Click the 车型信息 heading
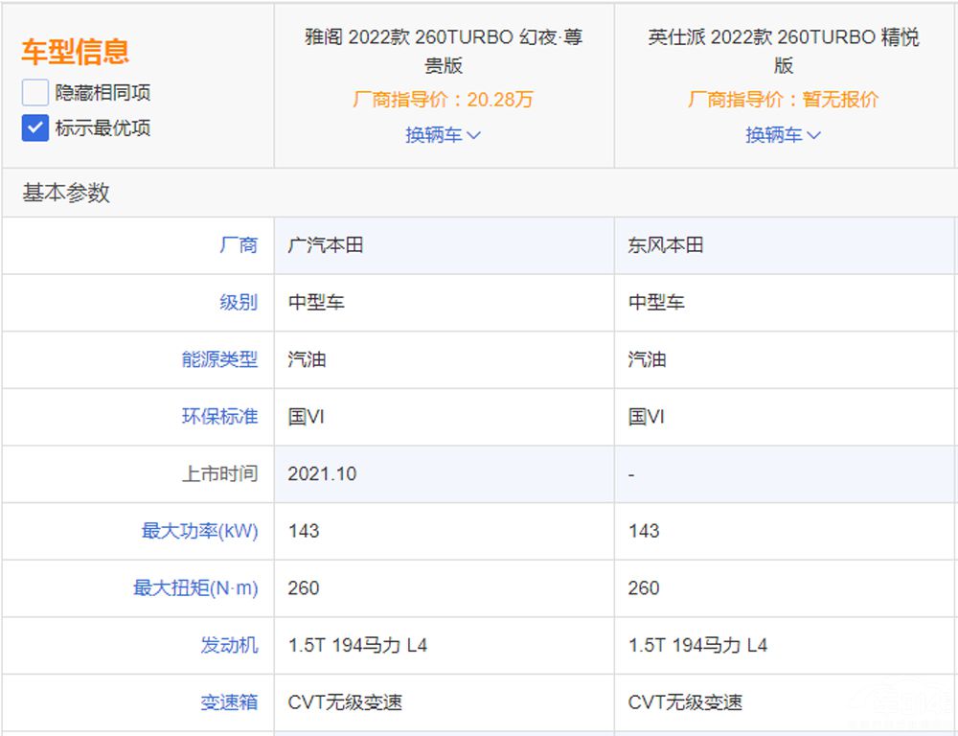The width and height of the screenshot is (958, 736). coord(75,52)
